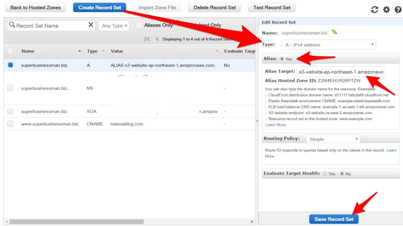Click the SOA type cell
403x226 pixels.
[x=91, y=112]
